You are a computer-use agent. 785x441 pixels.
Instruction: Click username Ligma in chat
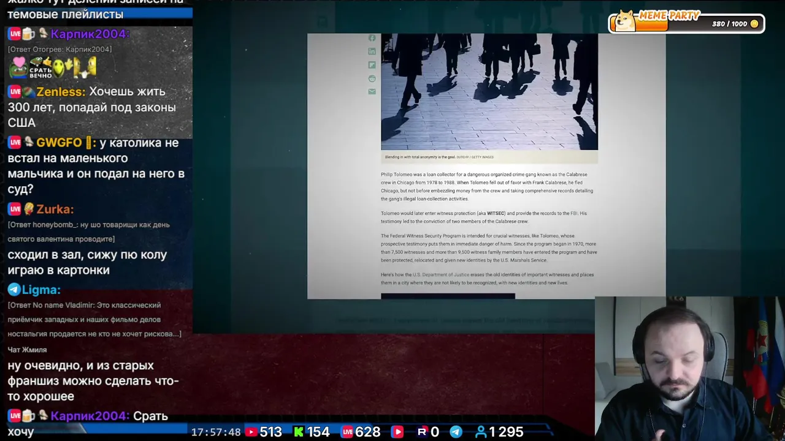pyautogui.click(x=41, y=290)
